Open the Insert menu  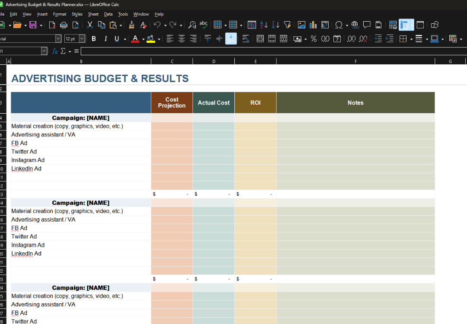[42, 14]
